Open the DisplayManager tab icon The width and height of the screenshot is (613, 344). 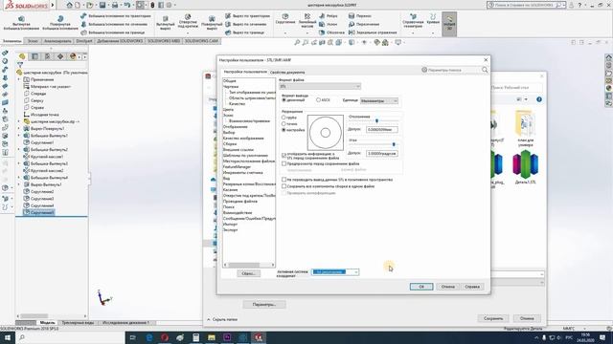click(73, 56)
